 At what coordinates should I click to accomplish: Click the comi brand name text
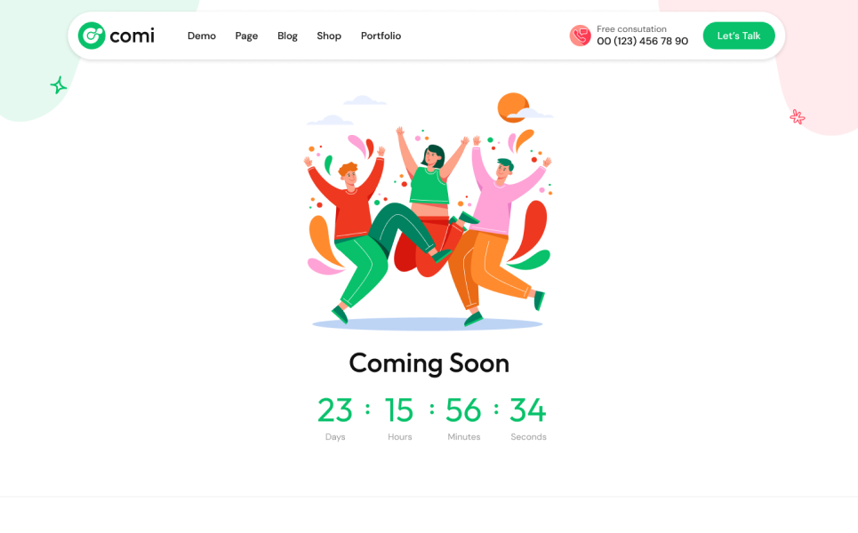coord(132,36)
